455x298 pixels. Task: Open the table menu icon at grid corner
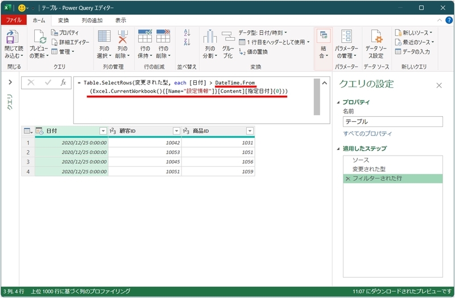point(28,131)
